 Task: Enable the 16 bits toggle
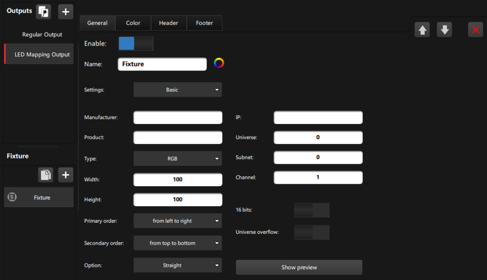tap(312, 210)
